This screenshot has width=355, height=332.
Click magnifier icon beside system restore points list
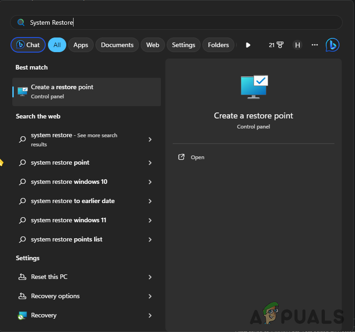tap(22, 240)
